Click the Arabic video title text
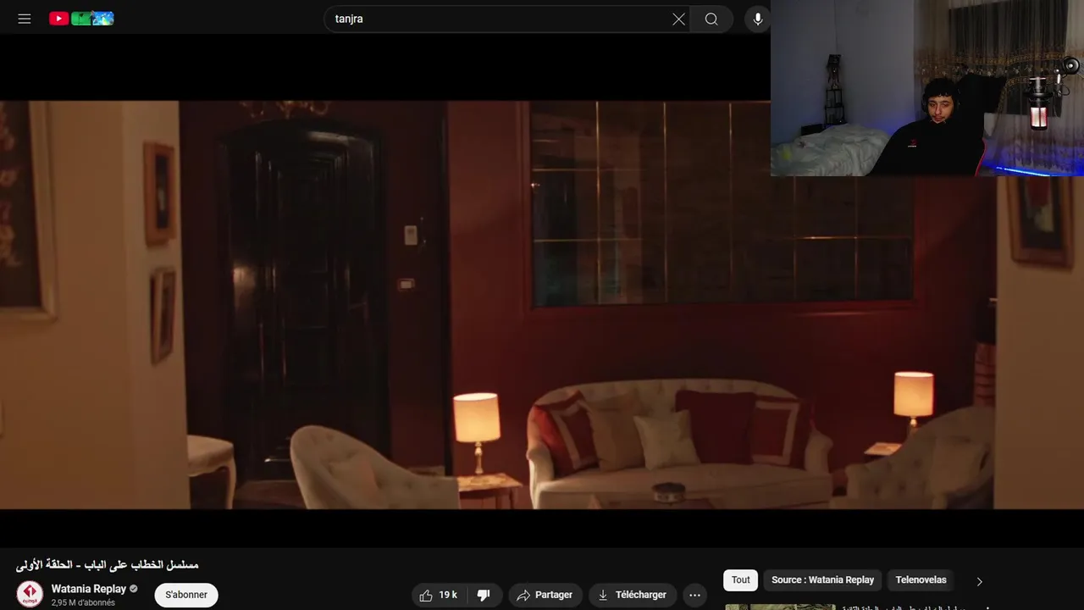1084x610 pixels. pos(107,564)
